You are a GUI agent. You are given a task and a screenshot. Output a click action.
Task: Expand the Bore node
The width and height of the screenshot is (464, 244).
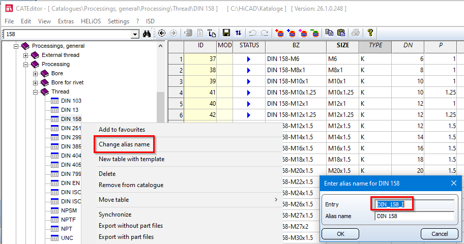[35, 74]
